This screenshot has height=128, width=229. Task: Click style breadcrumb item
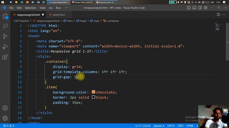pyautogui.click(x=96, y=21)
